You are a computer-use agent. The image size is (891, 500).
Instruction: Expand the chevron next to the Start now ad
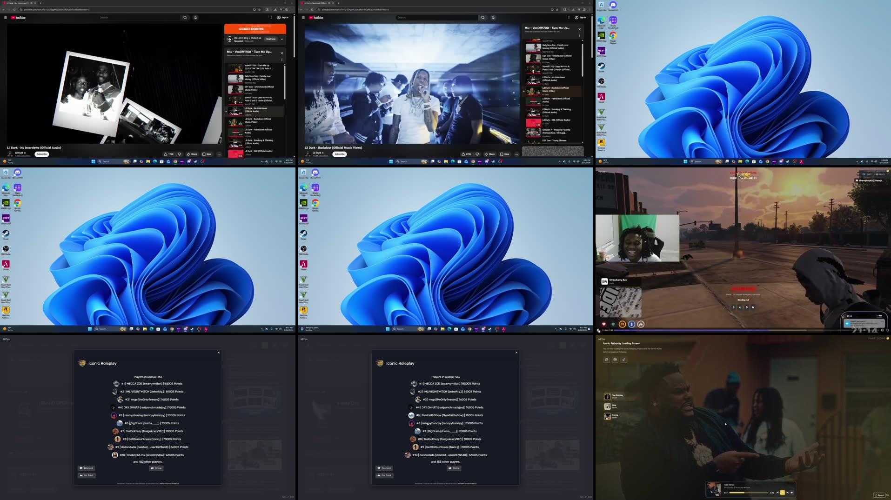tap(281, 39)
